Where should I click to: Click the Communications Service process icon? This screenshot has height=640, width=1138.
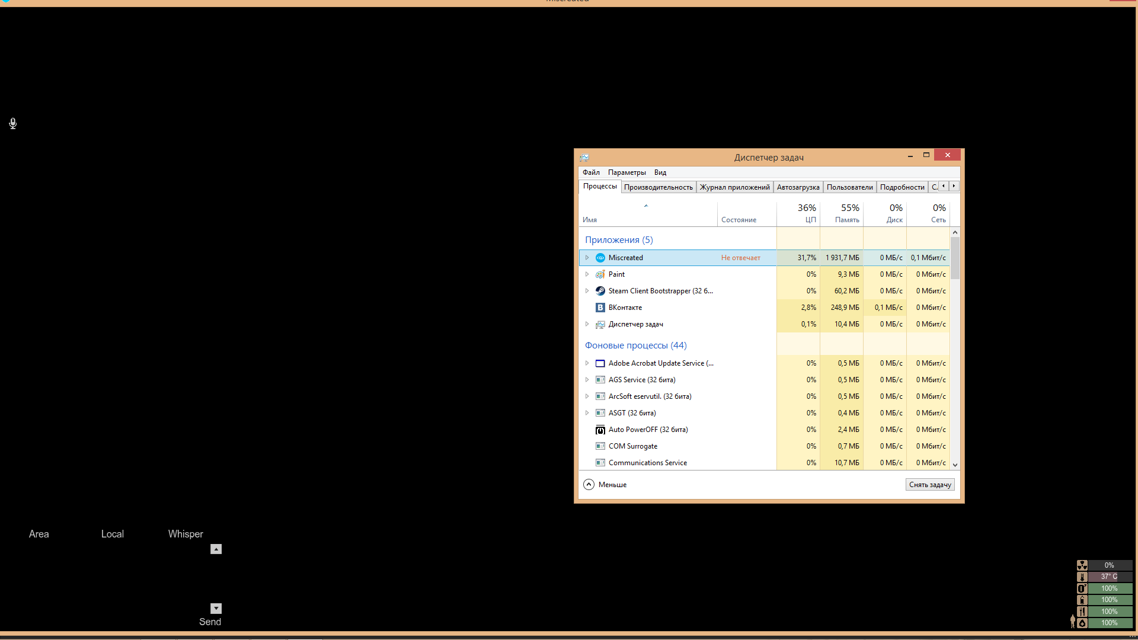(x=600, y=463)
